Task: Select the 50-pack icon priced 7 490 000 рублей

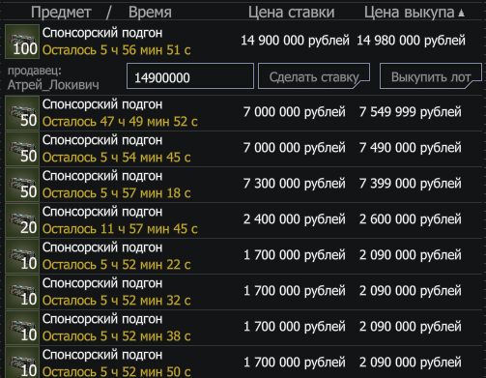Action: (x=22, y=149)
